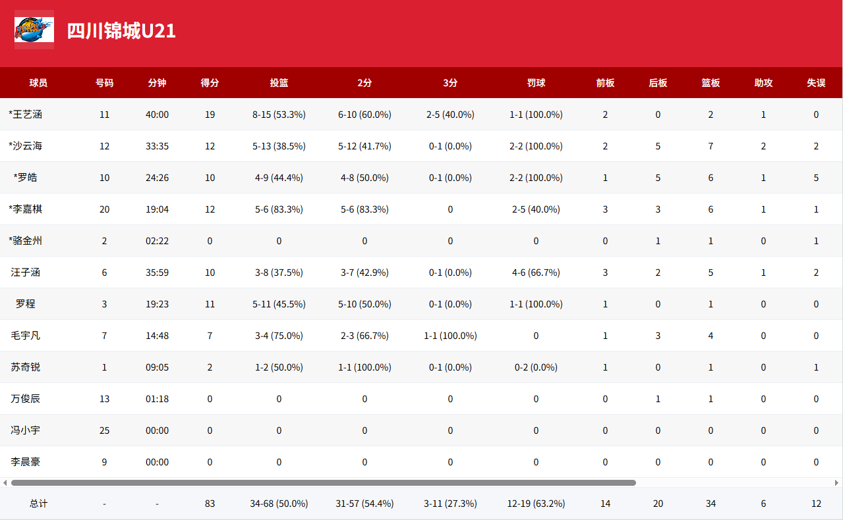Viewport: 843px width, 520px height.
Task: Click 李嘉棋's jersey number 20
Action: click(x=104, y=209)
